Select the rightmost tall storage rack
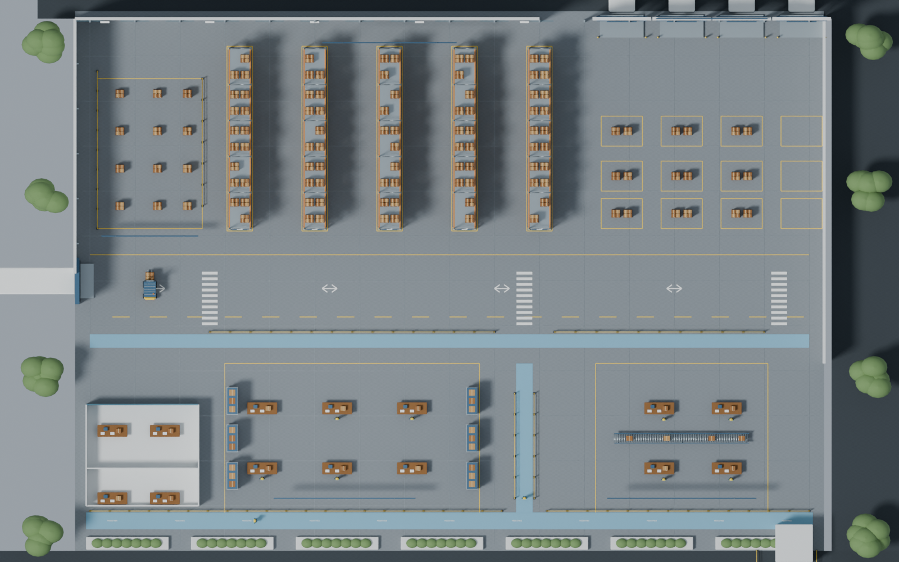 click(x=539, y=138)
